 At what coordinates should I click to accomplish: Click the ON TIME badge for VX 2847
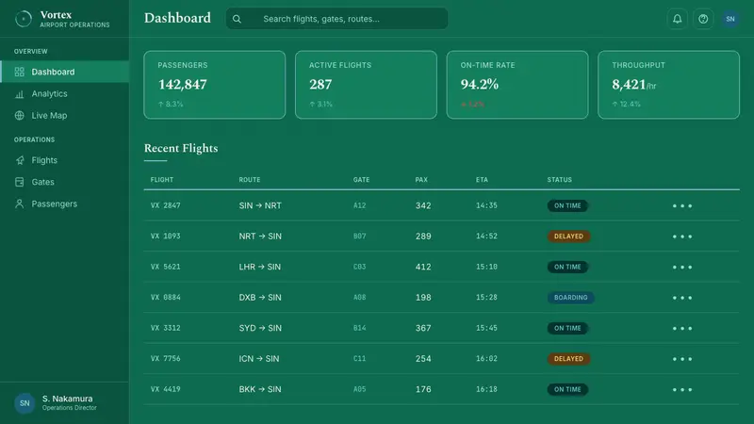point(567,205)
